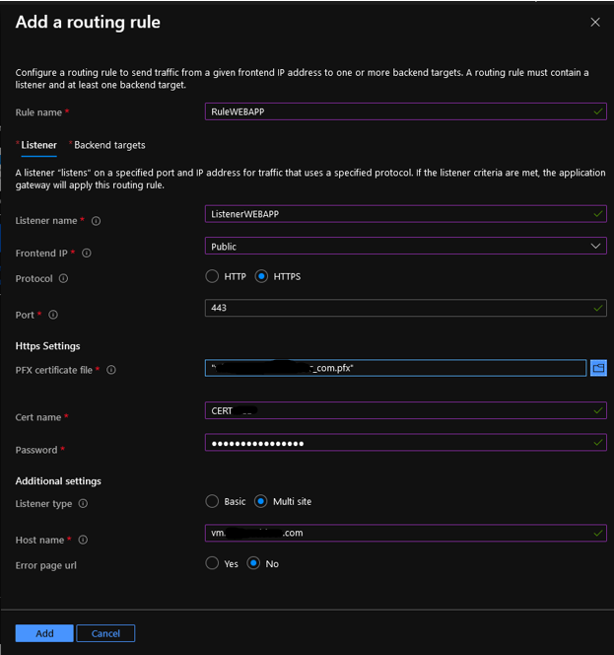The width and height of the screenshot is (614, 655).
Task: Cancel the routing rule creation
Action: pos(105,633)
